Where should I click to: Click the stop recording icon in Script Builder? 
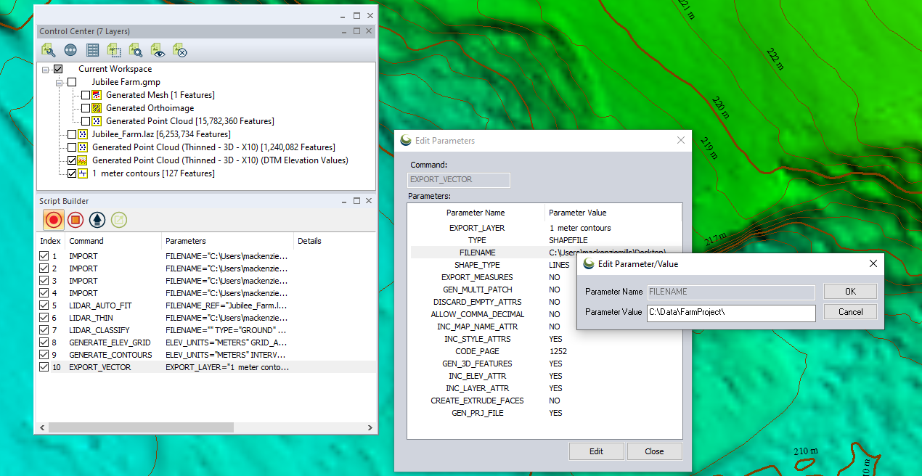tap(76, 220)
